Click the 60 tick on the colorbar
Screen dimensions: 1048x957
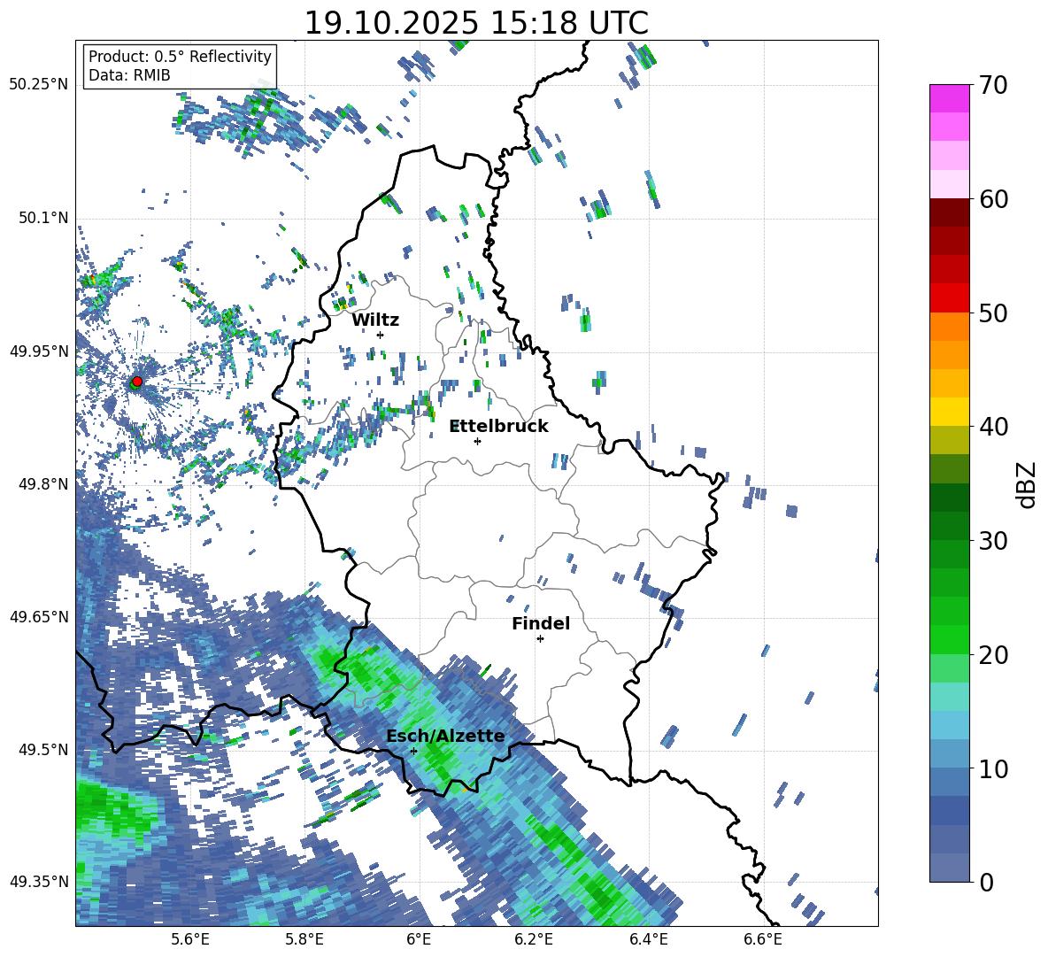point(994,199)
